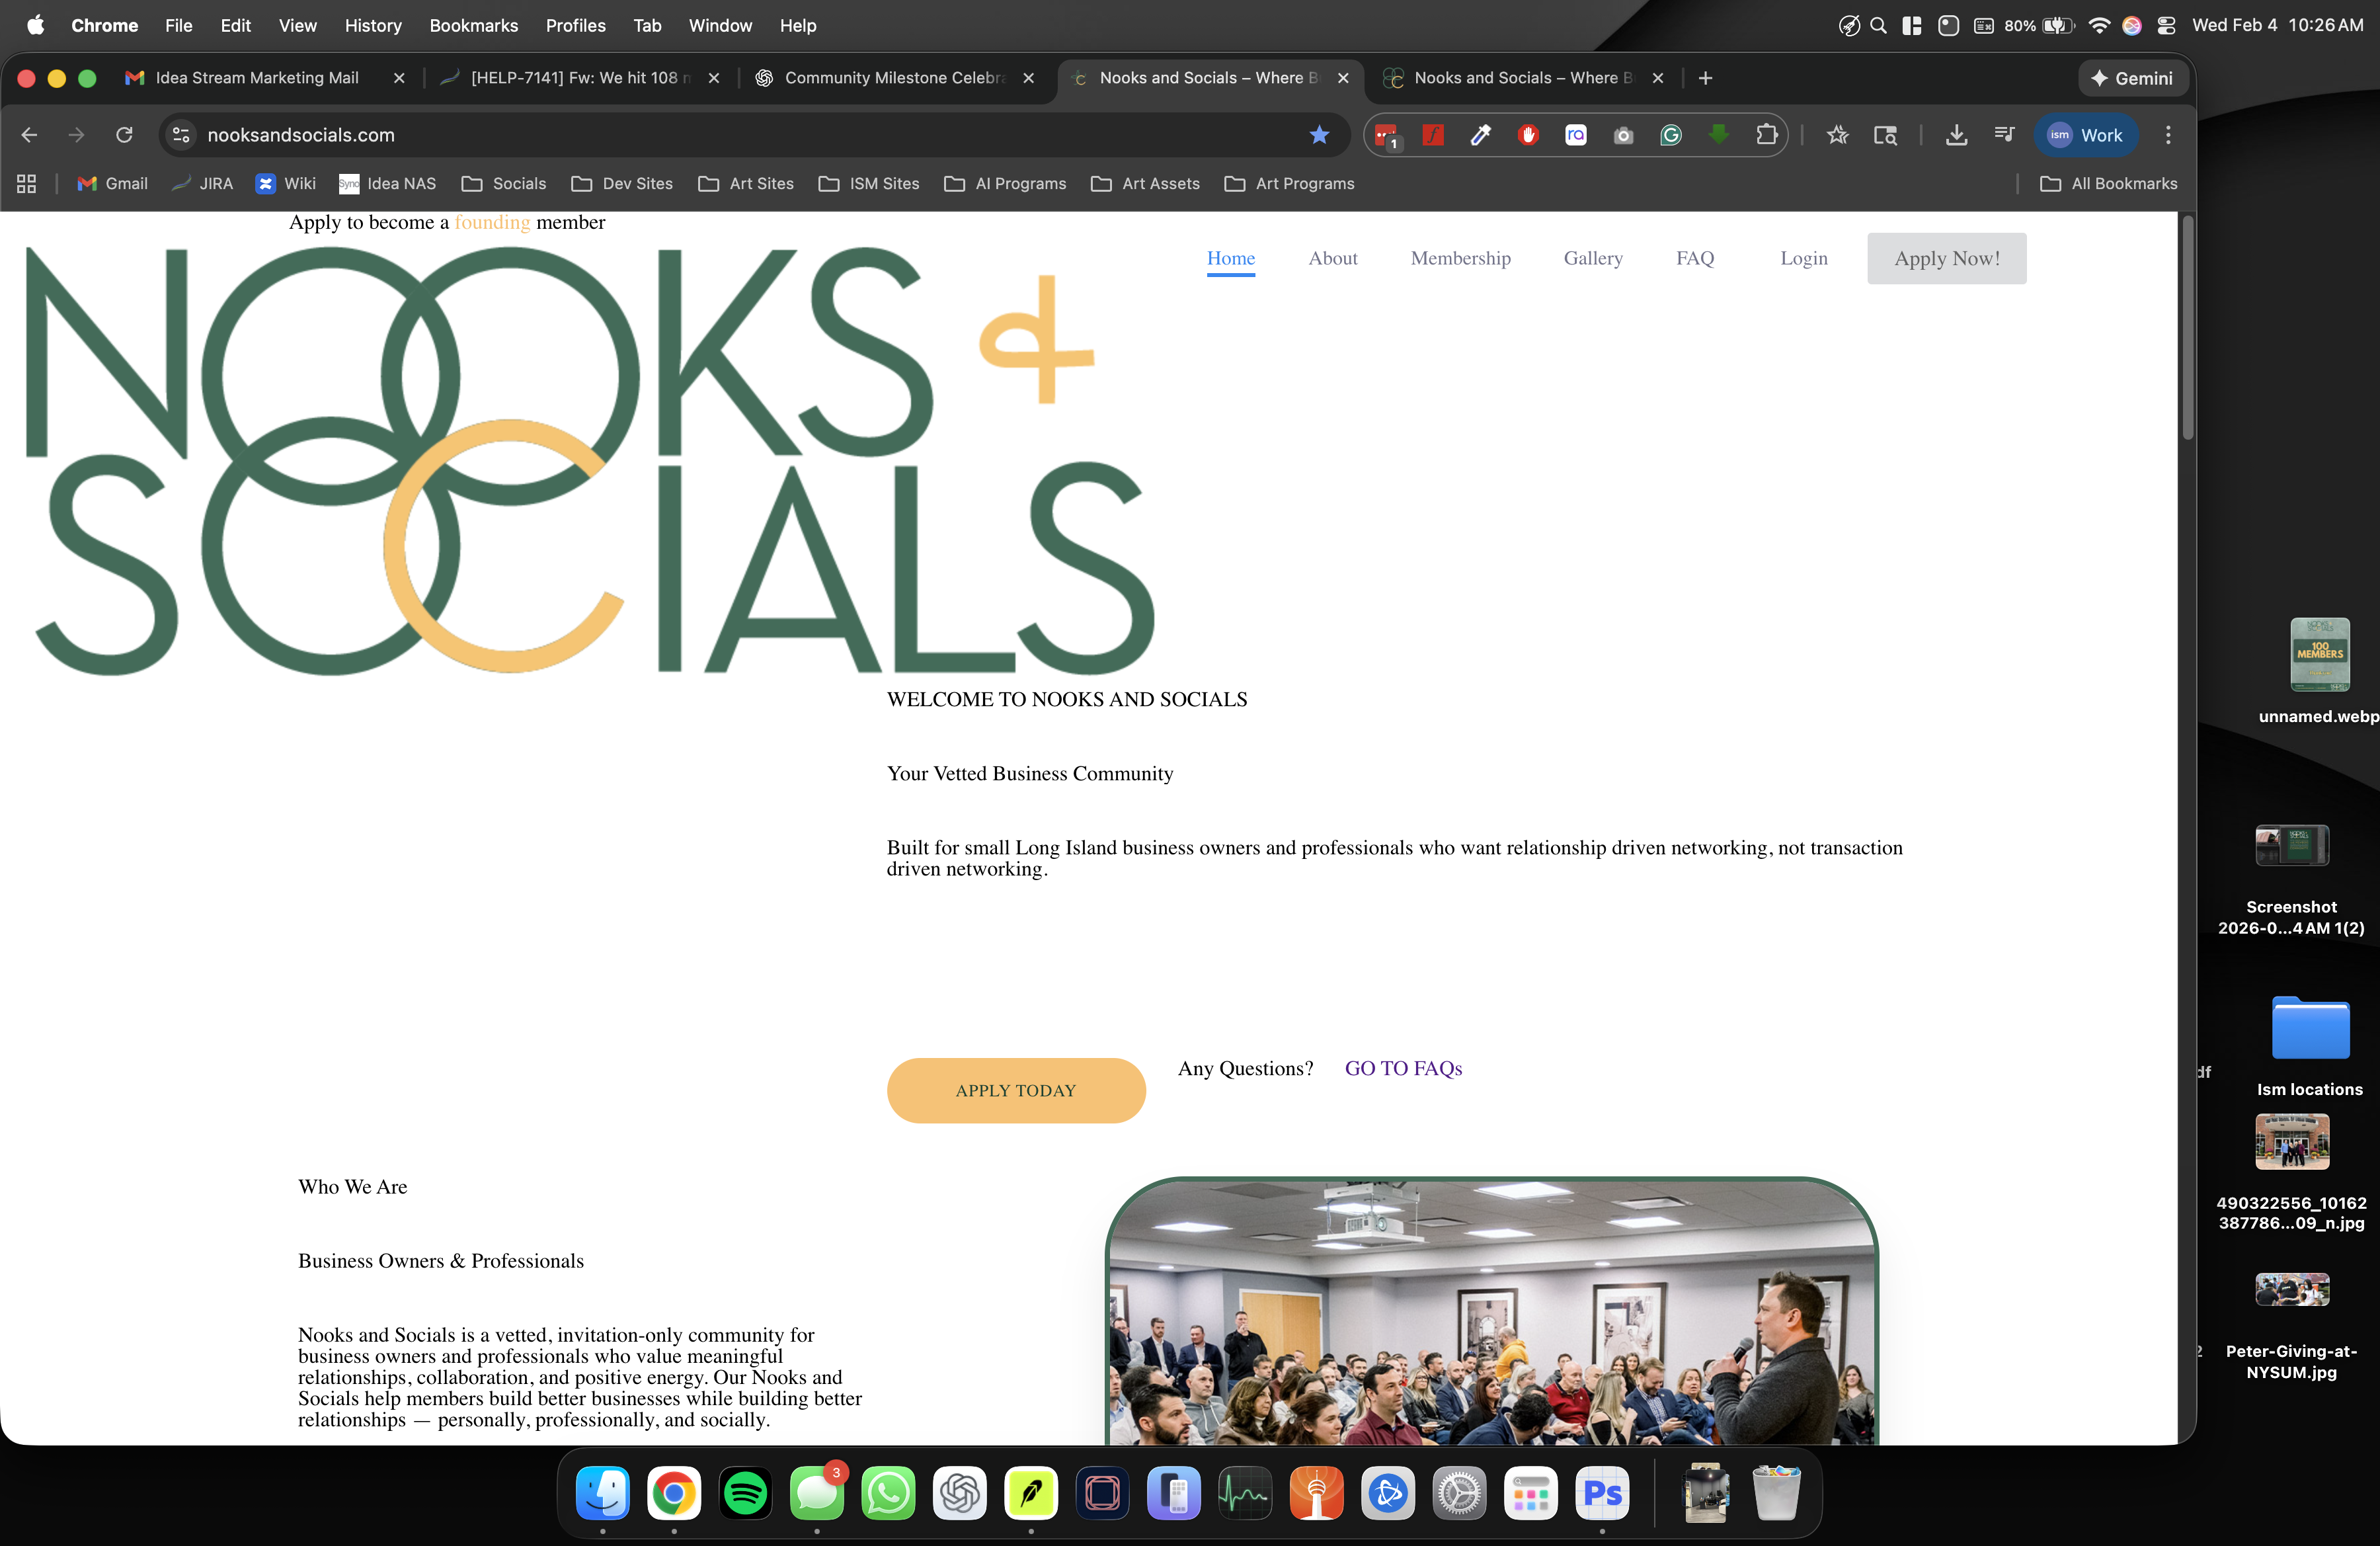Click the media controls icon in toolbar
The height and width of the screenshot is (1546, 2380).
pyautogui.click(x=2004, y=135)
